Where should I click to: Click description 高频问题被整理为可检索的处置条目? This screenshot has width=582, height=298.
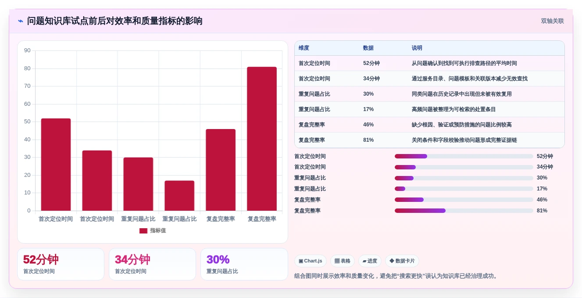tap(454, 109)
